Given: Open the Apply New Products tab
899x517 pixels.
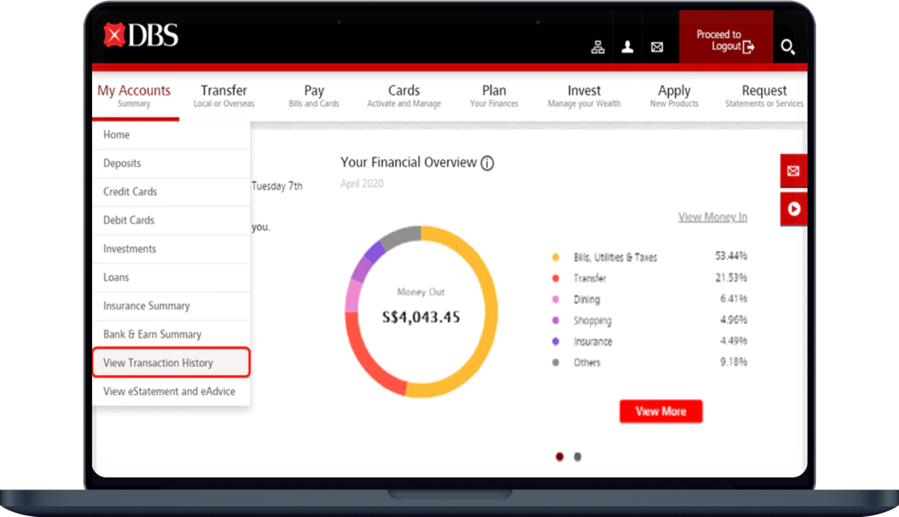Looking at the screenshot, I should (x=674, y=96).
